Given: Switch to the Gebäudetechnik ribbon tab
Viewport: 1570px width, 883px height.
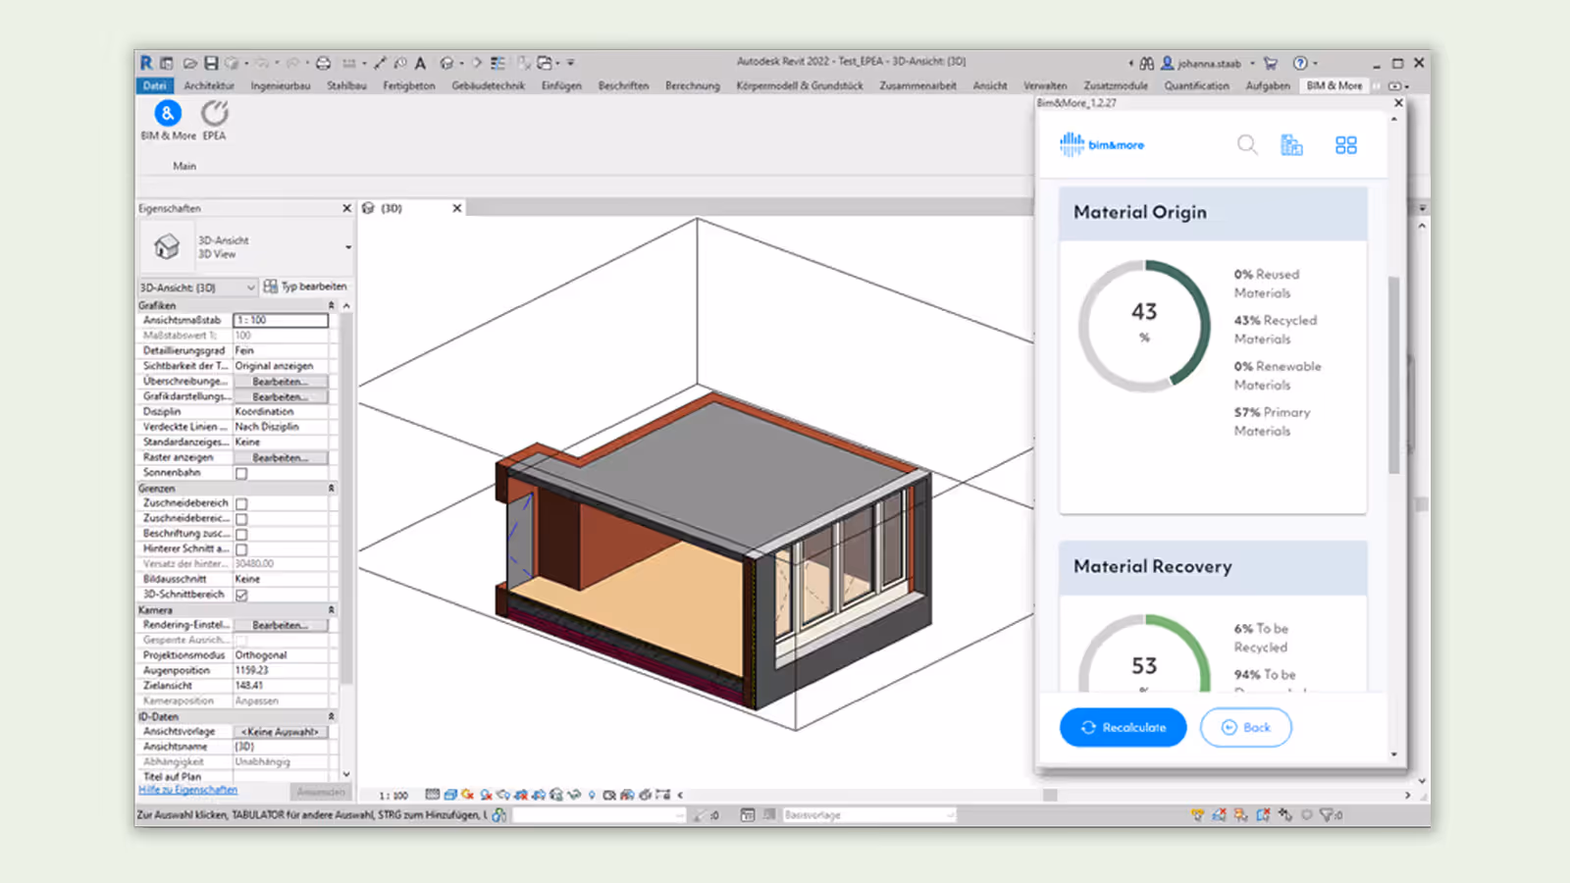Looking at the screenshot, I should click(x=488, y=86).
